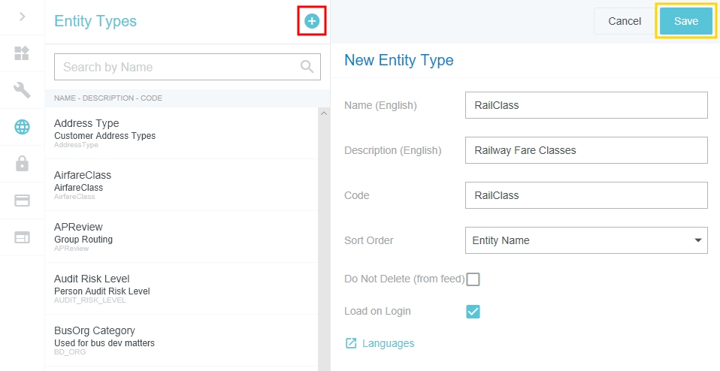
Task: Click the Description (English) input field
Action: 586,150
